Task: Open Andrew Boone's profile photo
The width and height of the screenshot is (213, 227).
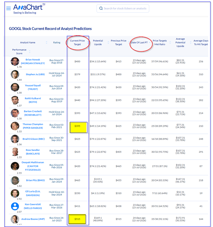Action: click(x=15, y=219)
